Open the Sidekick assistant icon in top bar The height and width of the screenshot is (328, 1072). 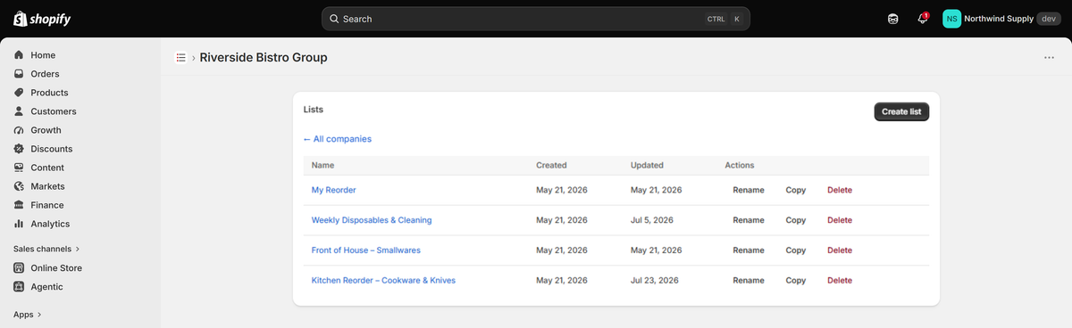point(892,19)
